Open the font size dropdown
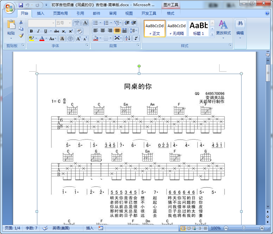This screenshot has height=234, width=273. [69, 23]
